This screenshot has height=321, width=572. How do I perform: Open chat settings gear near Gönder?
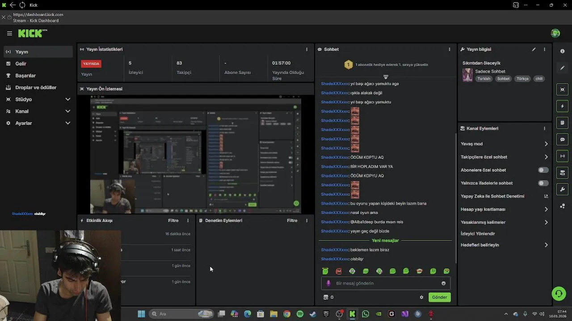pos(421,297)
